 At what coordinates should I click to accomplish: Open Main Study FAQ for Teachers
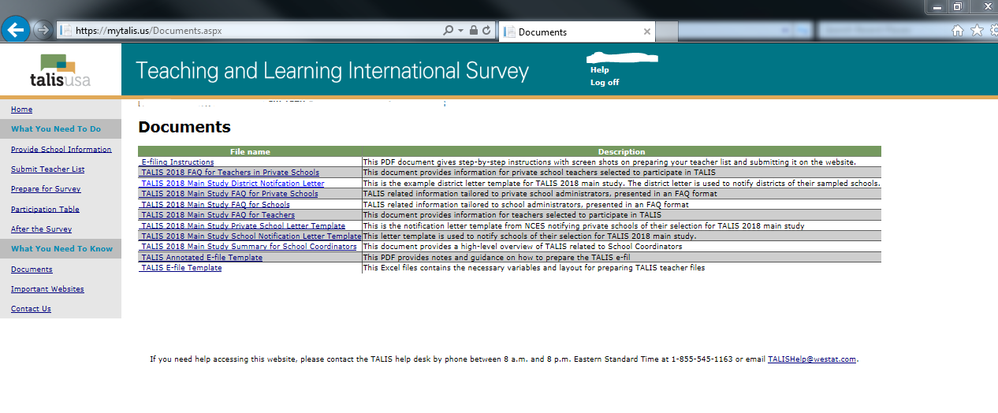pyautogui.click(x=218, y=214)
